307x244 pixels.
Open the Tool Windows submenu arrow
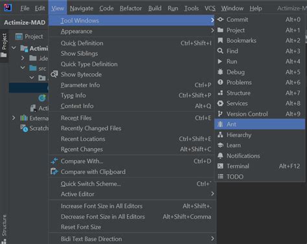click(212, 20)
